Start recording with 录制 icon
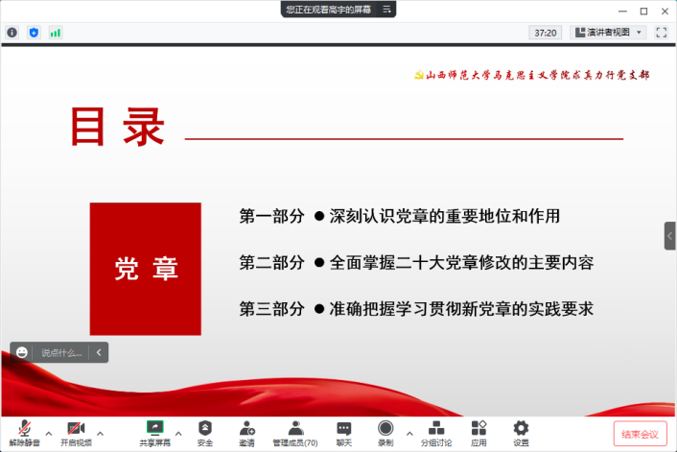 [x=385, y=428]
